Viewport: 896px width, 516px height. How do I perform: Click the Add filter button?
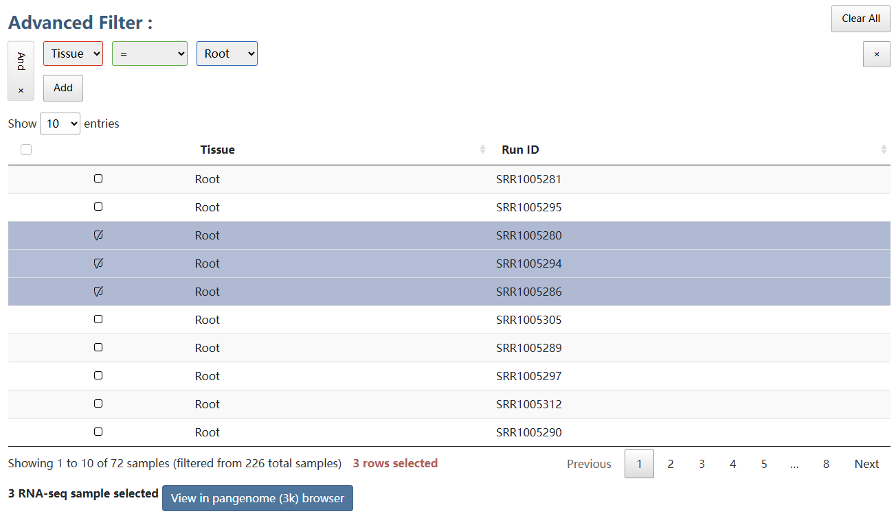tap(63, 88)
